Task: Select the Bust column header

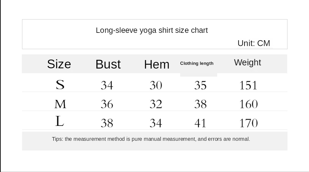Action: tap(108, 64)
